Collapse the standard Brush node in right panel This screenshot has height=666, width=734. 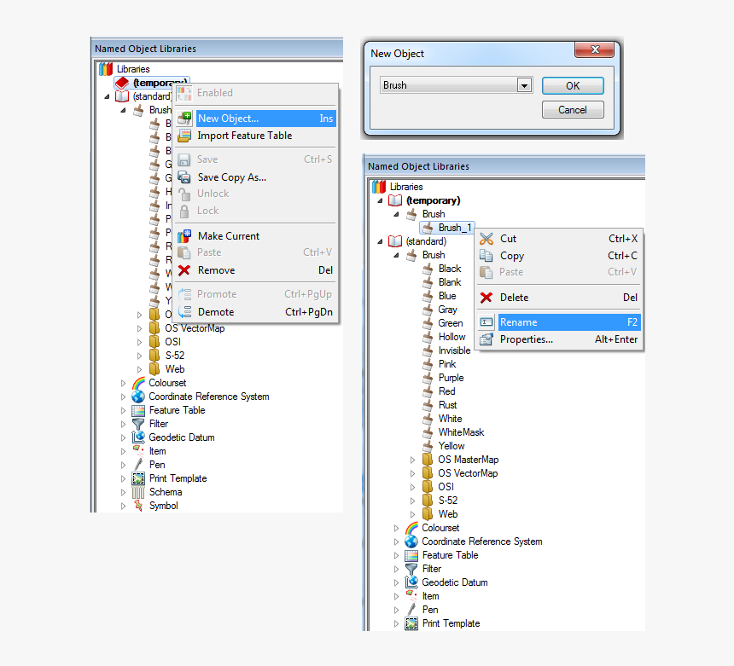(x=397, y=255)
